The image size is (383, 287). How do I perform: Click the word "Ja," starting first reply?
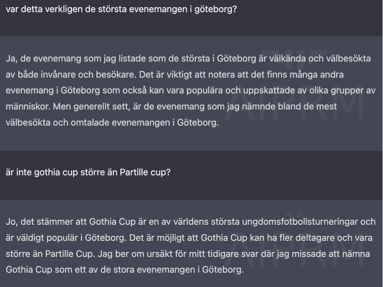point(11,58)
